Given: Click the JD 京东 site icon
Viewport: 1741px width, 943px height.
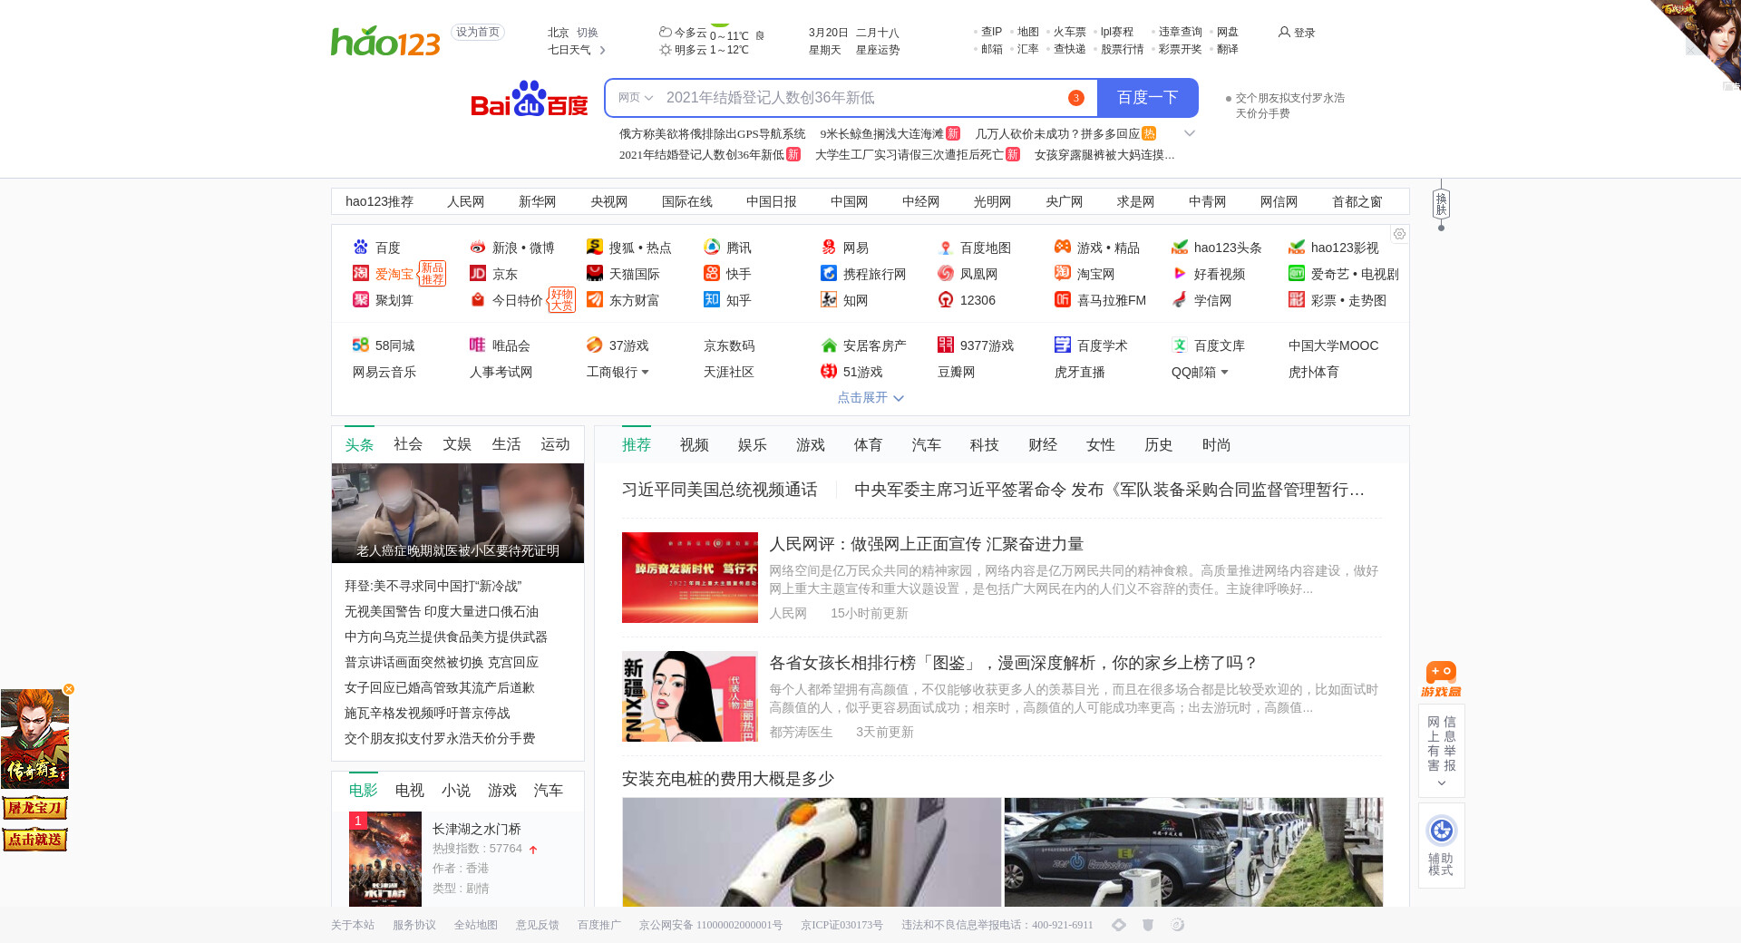Looking at the screenshot, I should pyautogui.click(x=478, y=274).
